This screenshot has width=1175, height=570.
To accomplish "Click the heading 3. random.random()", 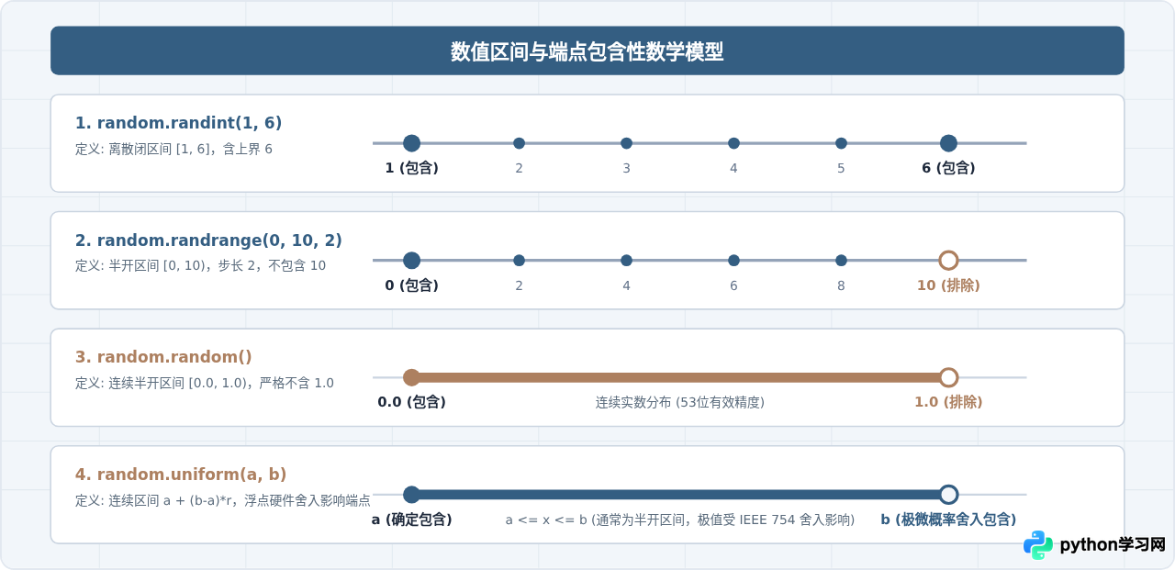I will (x=163, y=357).
